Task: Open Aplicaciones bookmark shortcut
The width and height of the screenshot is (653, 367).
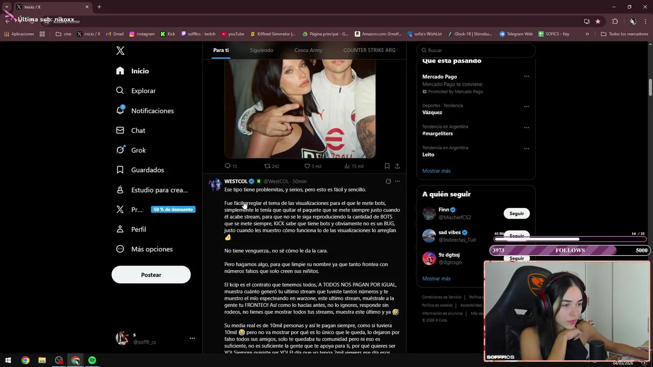Action: [x=19, y=34]
